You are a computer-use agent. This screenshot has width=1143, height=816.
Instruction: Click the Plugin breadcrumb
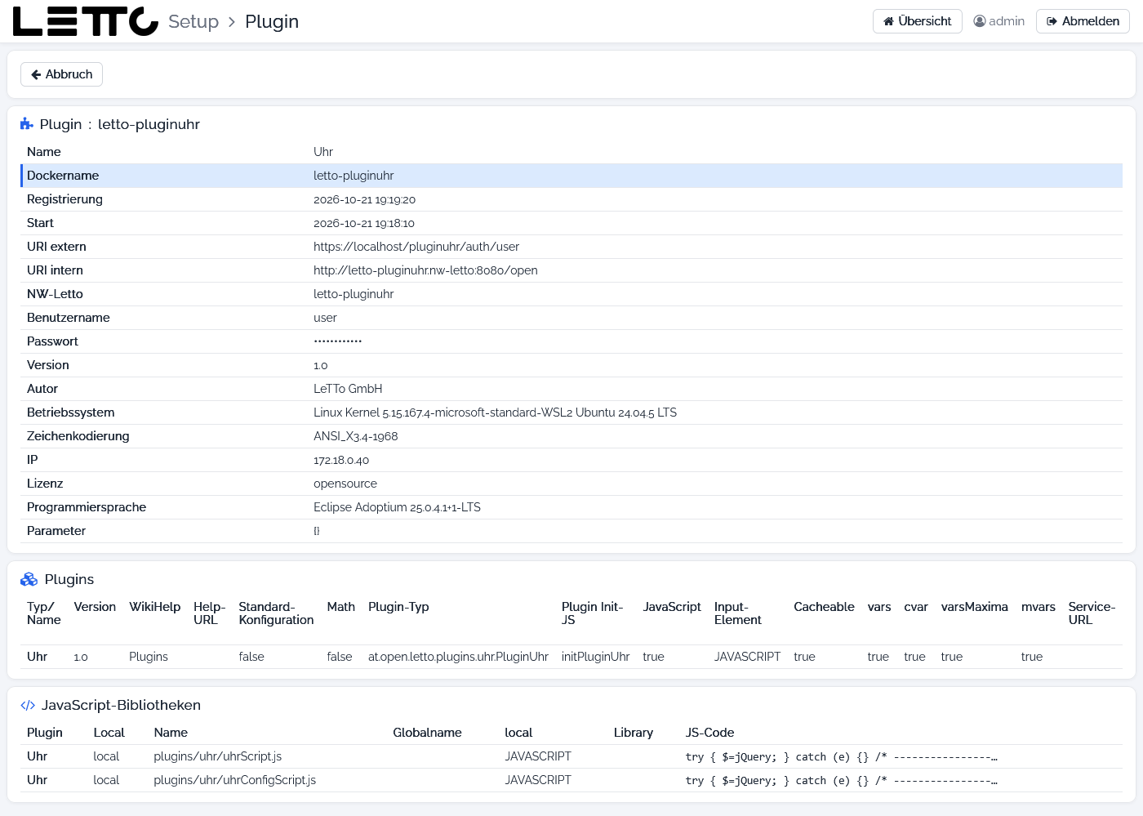272,21
